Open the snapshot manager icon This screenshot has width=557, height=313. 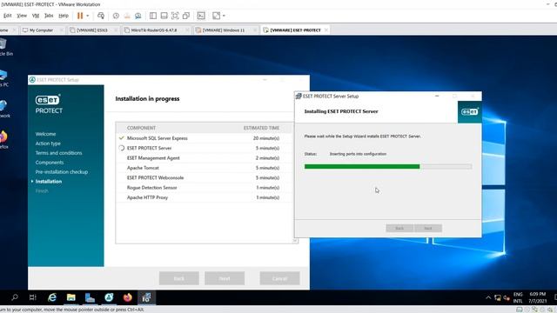138,16
